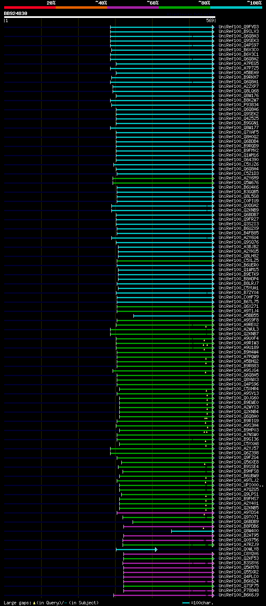Select the UniRef100_A7NSW0 label
The height and width of the screenshot is (606, 266).
[239, 435]
